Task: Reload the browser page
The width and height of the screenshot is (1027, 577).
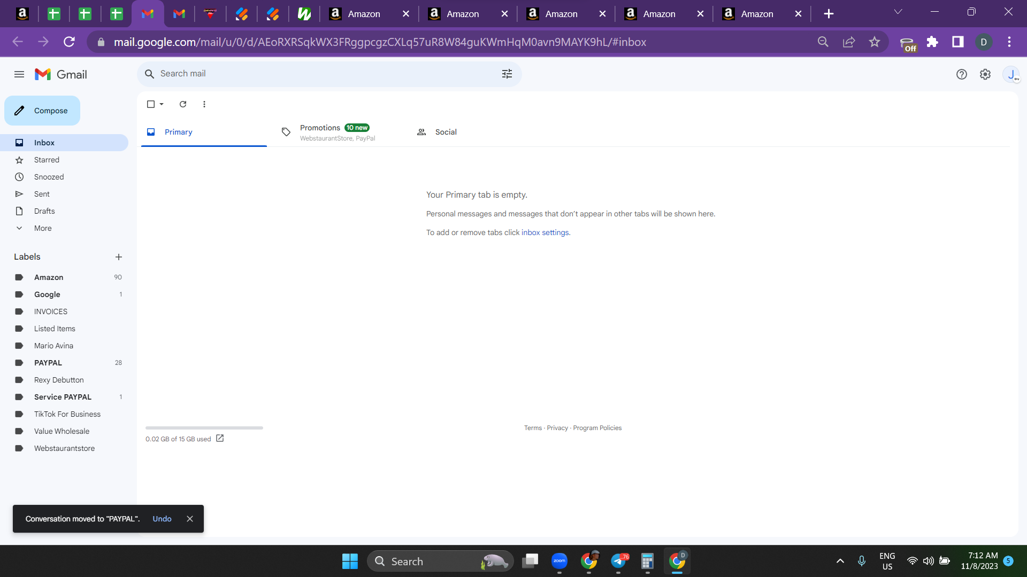Action: tap(69, 42)
